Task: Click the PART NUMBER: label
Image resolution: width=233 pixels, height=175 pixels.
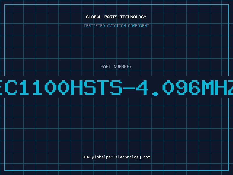Action: (x=116, y=66)
